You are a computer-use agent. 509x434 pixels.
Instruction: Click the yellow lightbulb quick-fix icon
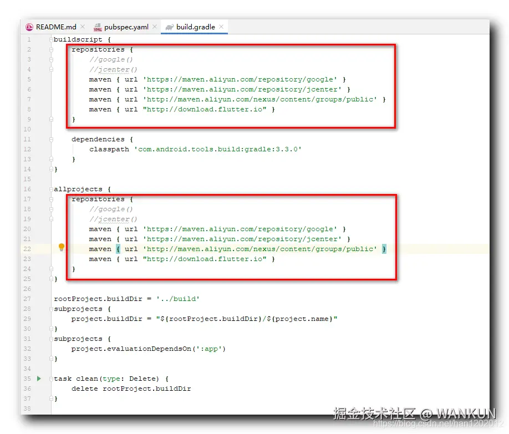click(x=62, y=247)
